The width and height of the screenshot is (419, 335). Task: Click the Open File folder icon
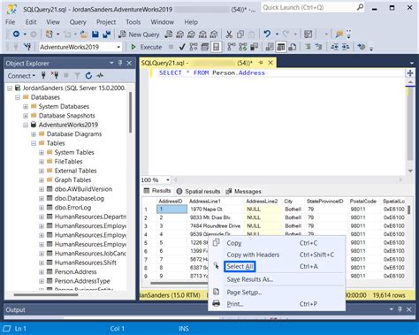coord(84,34)
